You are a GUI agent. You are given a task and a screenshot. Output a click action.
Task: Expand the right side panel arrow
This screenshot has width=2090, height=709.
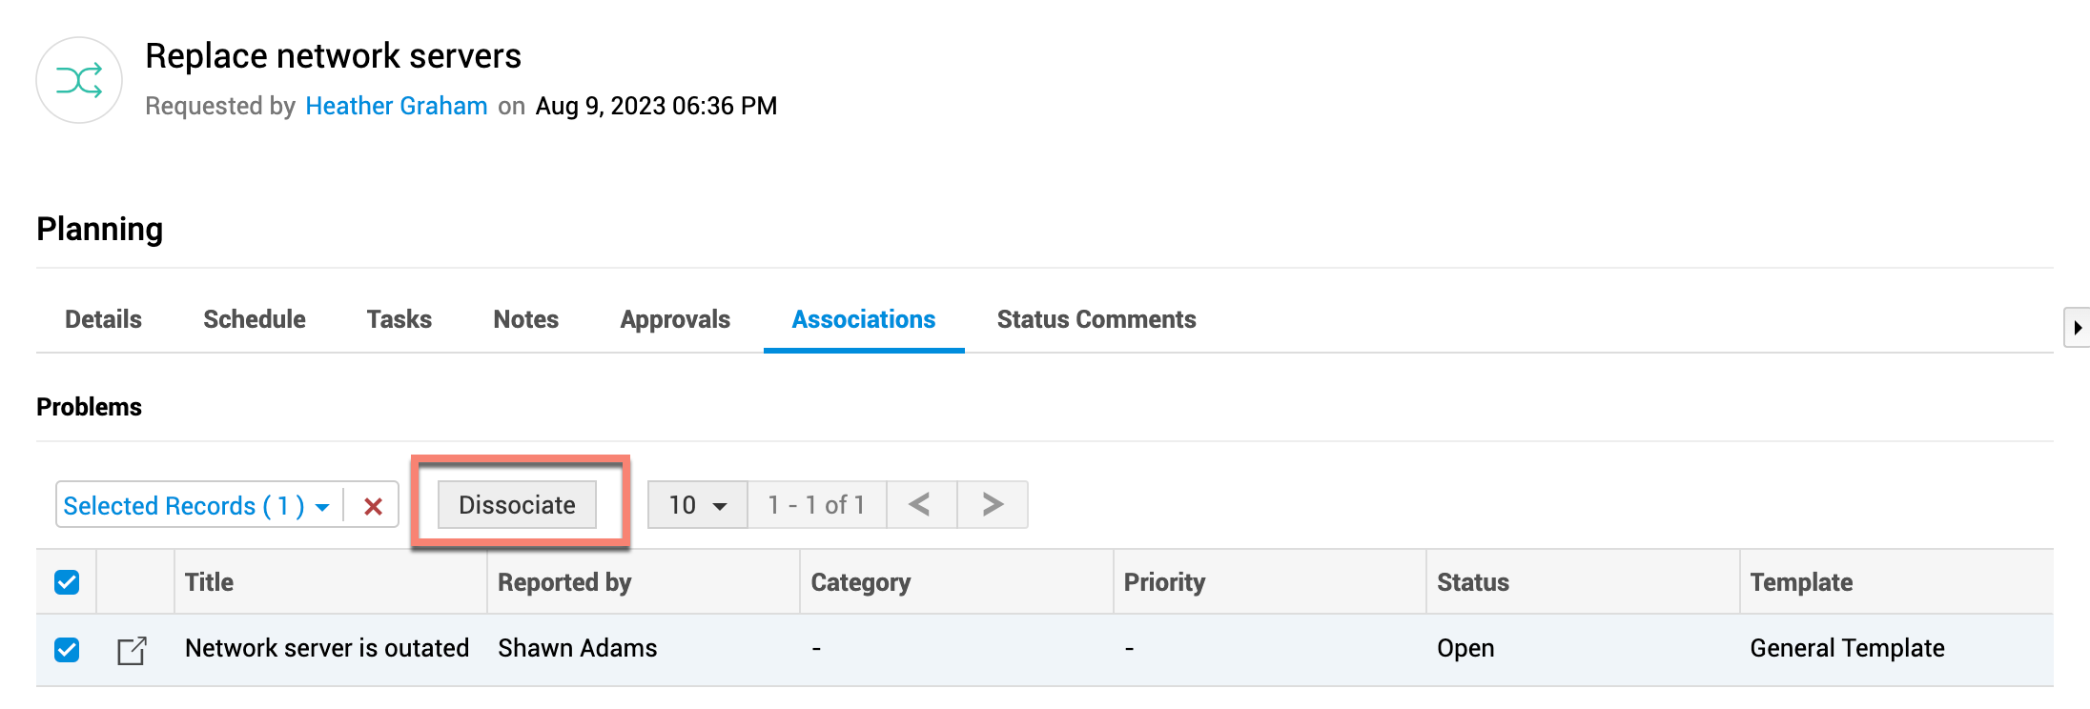tap(2077, 328)
